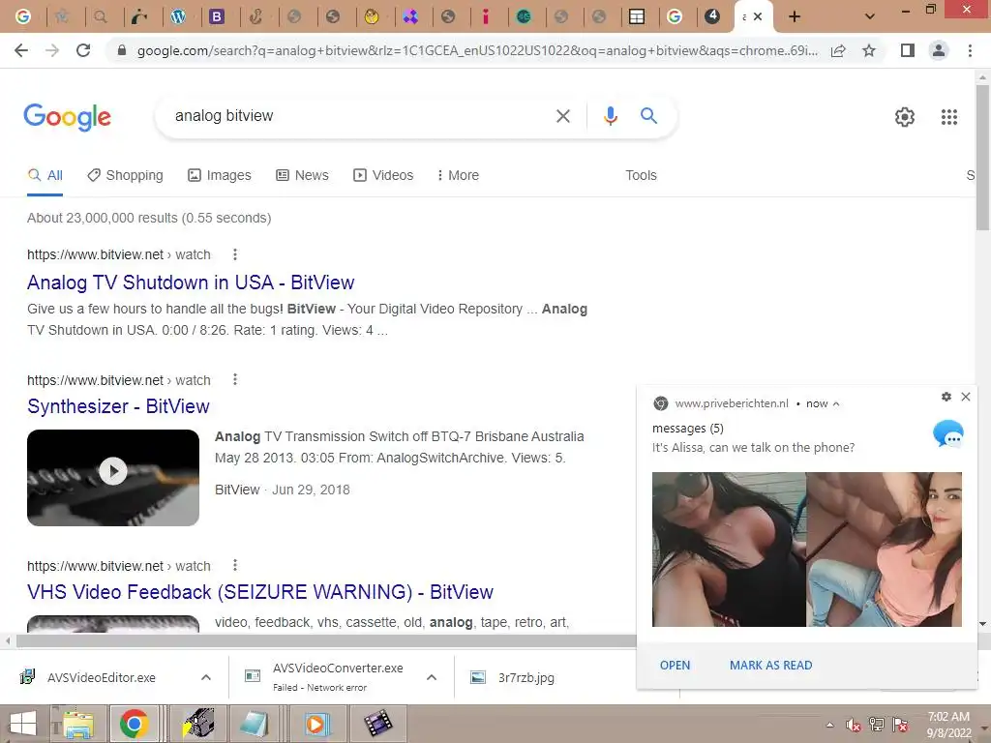Click the muted volume tray icon
991x743 pixels.
(x=853, y=725)
